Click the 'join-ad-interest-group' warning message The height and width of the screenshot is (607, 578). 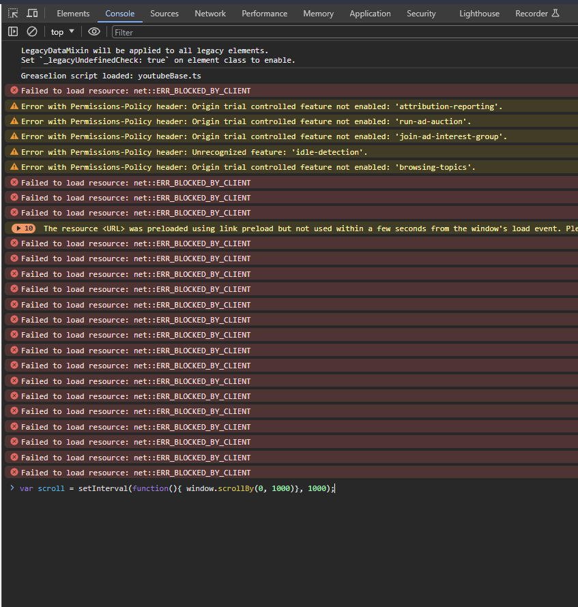click(x=264, y=136)
